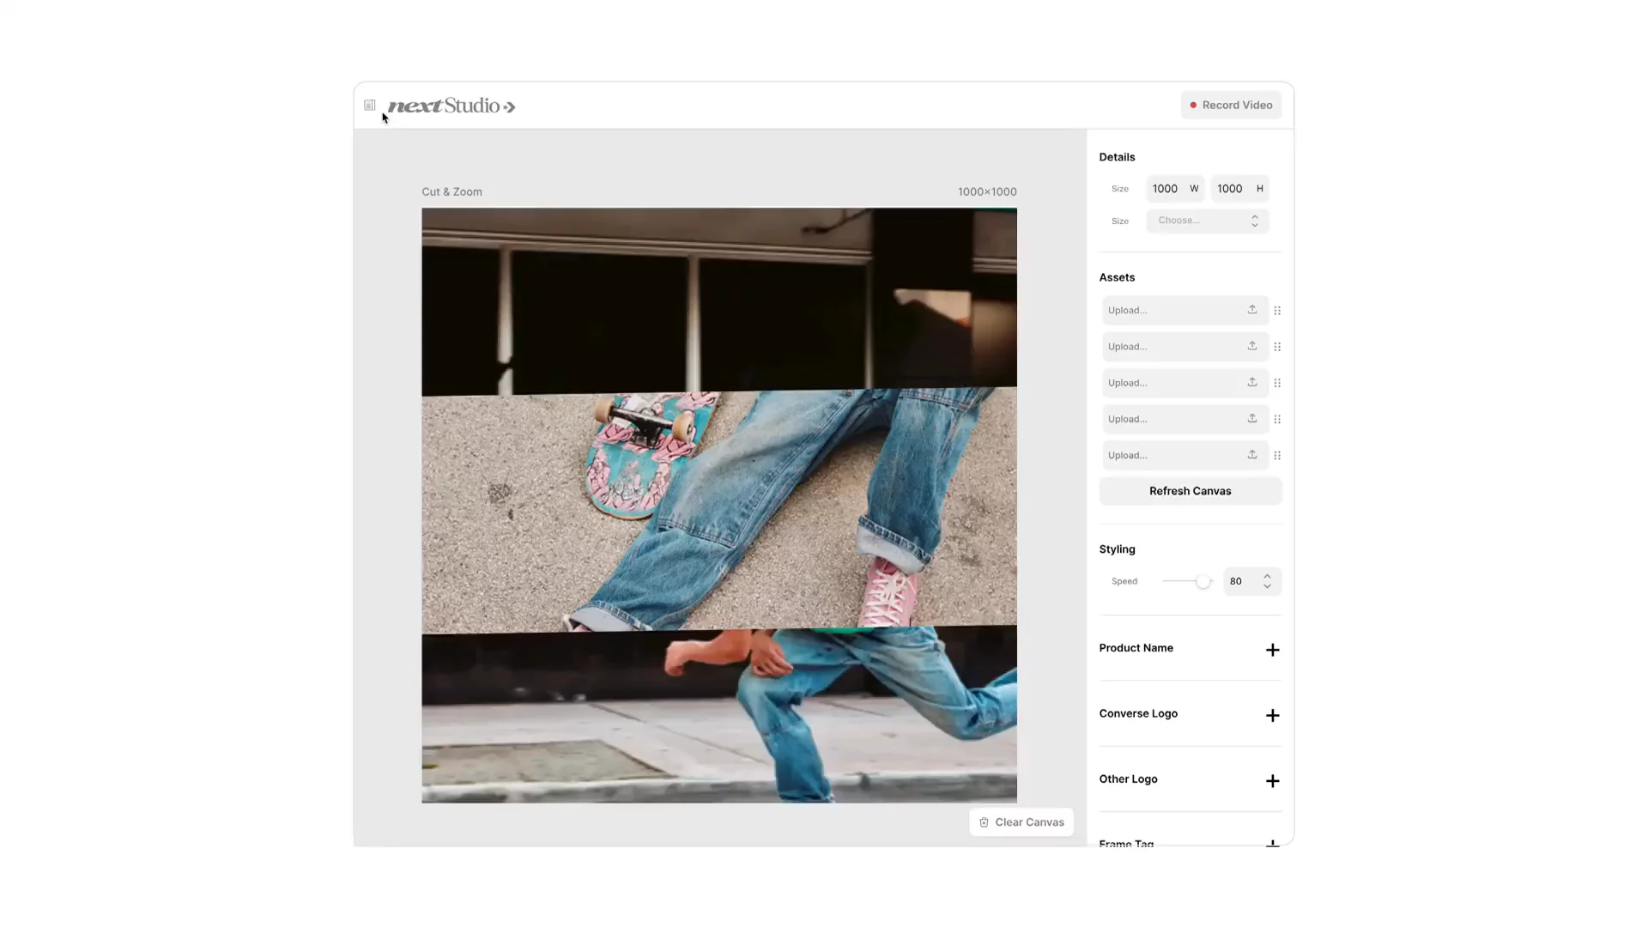Grab drag handle of fourth asset row

(x=1277, y=420)
